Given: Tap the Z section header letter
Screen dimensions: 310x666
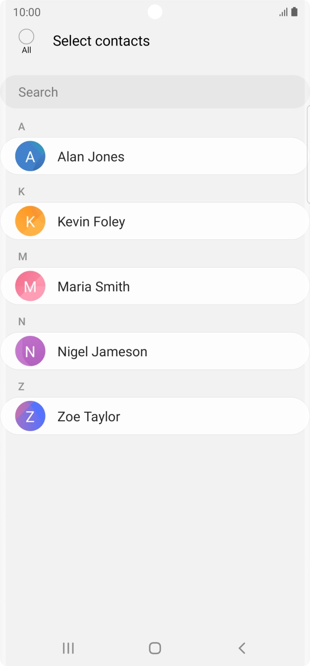Looking at the screenshot, I should tap(21, 387).
